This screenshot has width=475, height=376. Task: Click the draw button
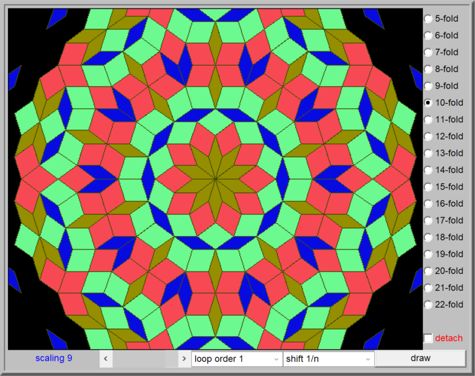point(421,358)
